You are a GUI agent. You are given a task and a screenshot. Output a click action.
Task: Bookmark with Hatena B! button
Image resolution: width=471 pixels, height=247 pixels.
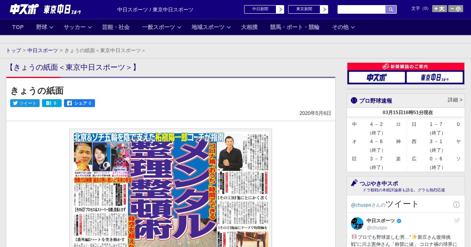coord(52,103)
